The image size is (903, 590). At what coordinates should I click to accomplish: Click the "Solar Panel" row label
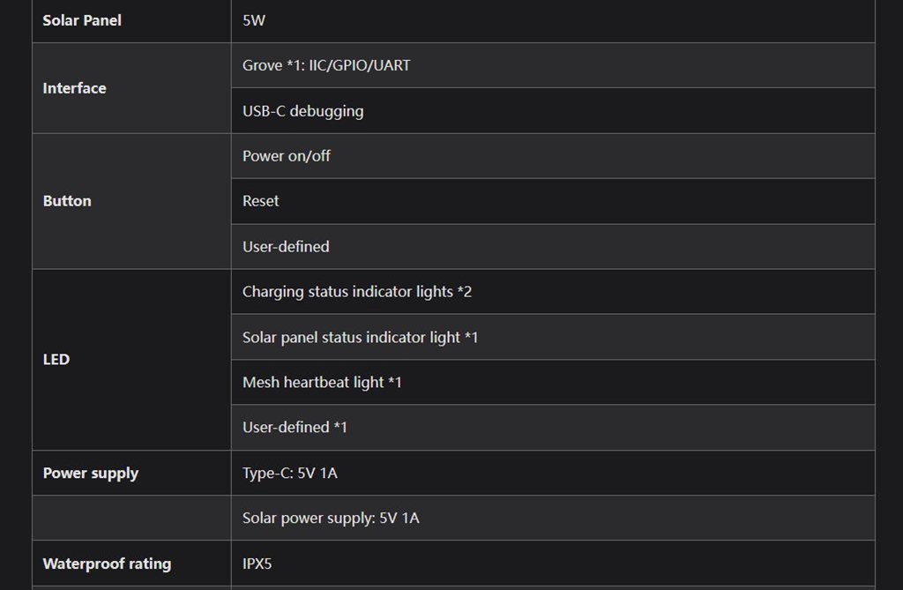click(x=82, y=20)
